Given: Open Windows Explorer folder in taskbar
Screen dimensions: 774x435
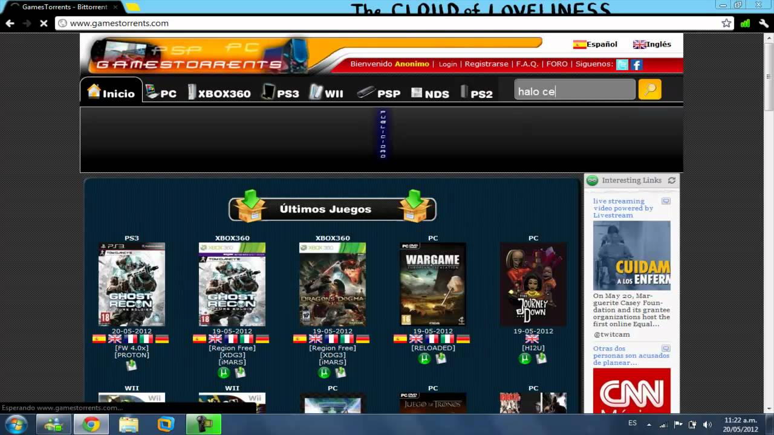Looking at the screenshot, I should pos(129,425).
